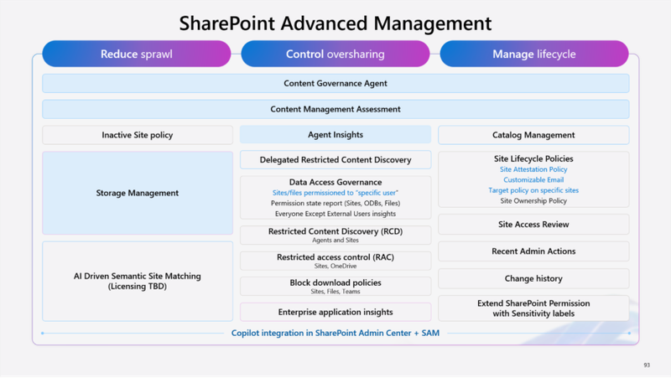
Task: Click the Sites, OneDrive subtitle
Action: click(335, 266)
